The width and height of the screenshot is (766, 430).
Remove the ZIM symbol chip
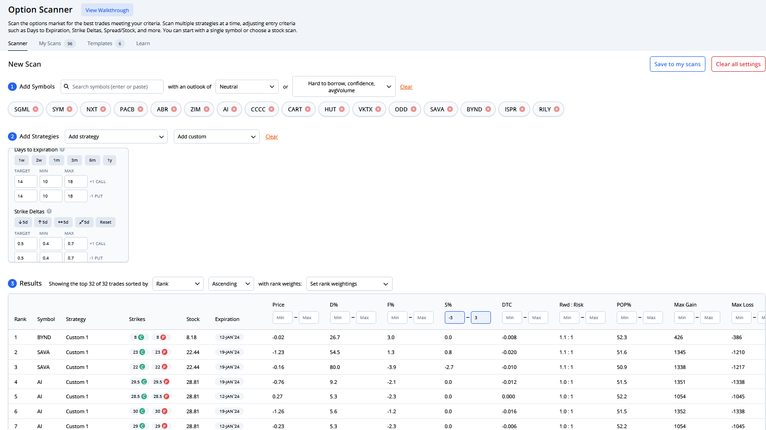click(x=207, y=109)
